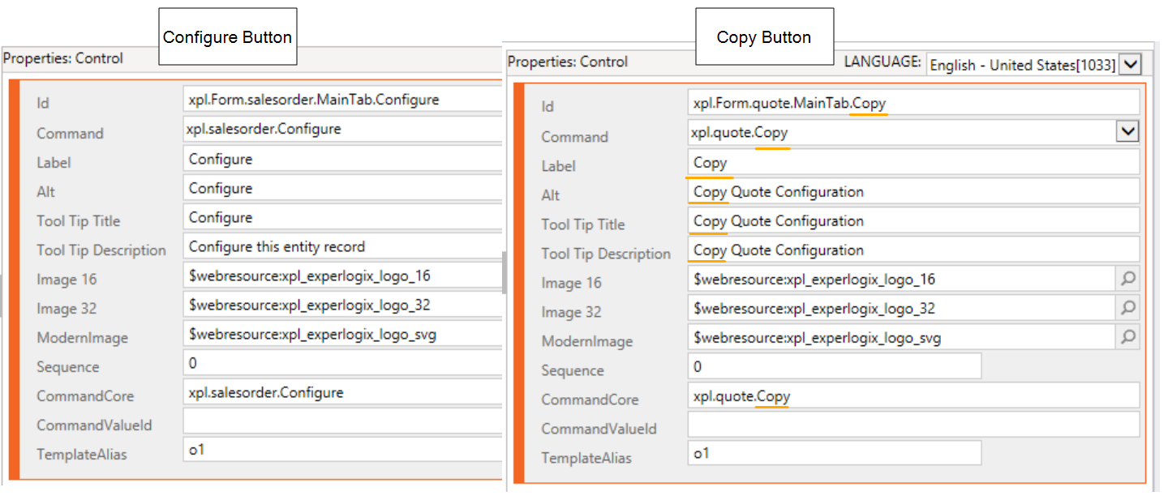Click the 'CommandCore' label in the Copy panel

[x=590, y=400]
